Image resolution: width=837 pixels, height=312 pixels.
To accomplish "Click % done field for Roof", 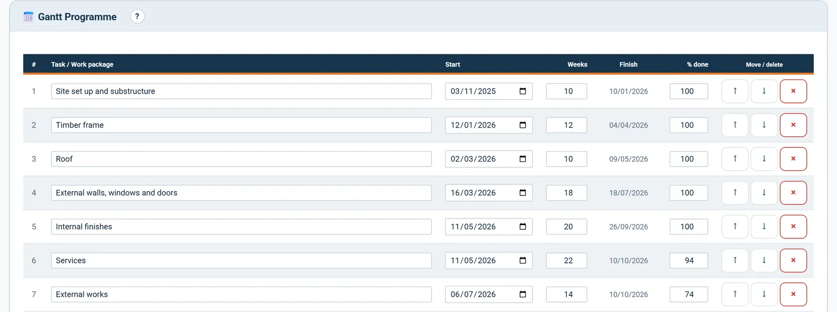I will 688,159.
